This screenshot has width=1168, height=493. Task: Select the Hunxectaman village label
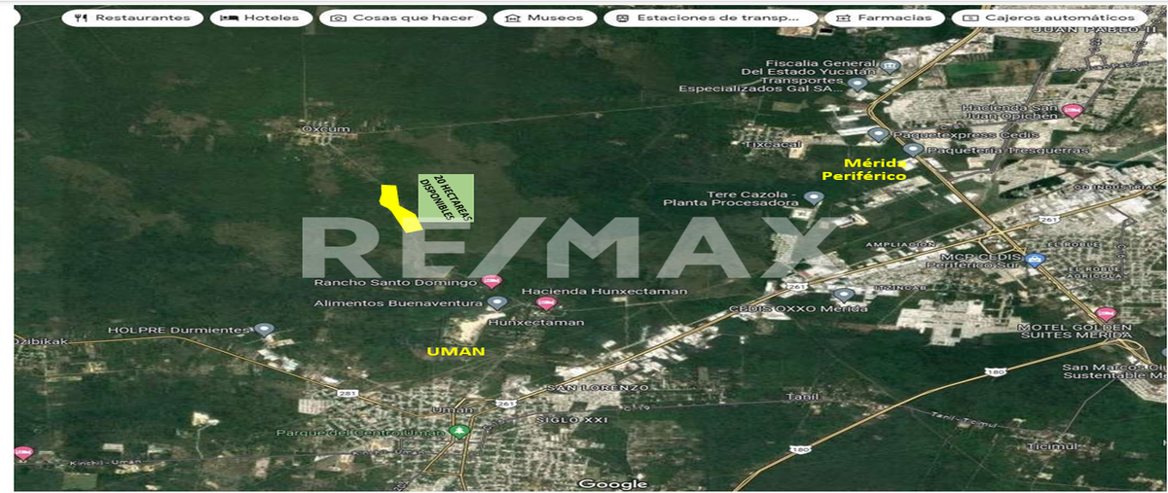[x=535, y=322]
